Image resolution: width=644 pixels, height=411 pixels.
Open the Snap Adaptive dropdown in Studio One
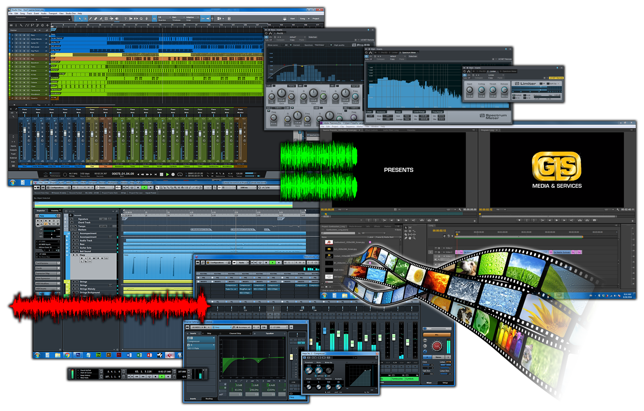192,17
